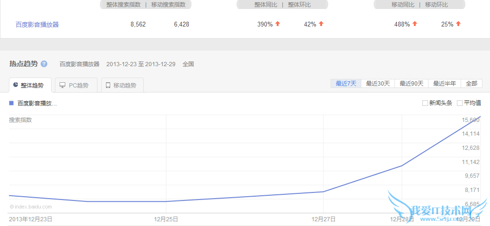Open the 百度影音播放器 keyword link
490x226 pixels.
pyautogui.click(x=37, y=25)
